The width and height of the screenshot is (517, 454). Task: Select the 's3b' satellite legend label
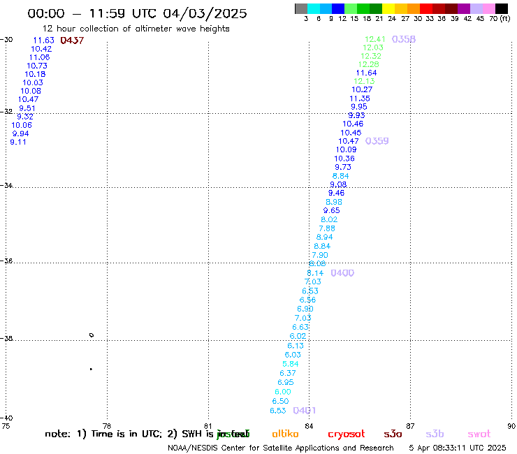[435, 434]
